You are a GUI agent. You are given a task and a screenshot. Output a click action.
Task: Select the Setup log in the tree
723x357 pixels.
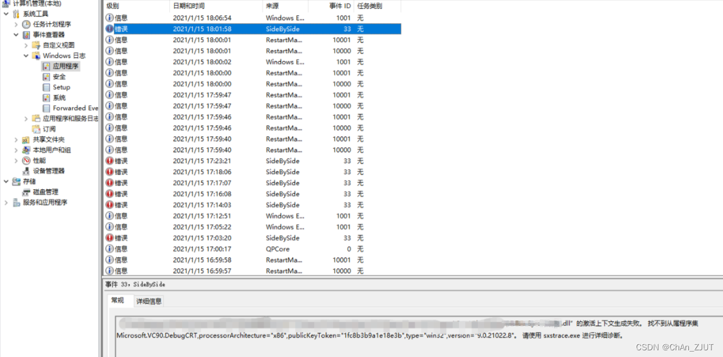[61, 87]
